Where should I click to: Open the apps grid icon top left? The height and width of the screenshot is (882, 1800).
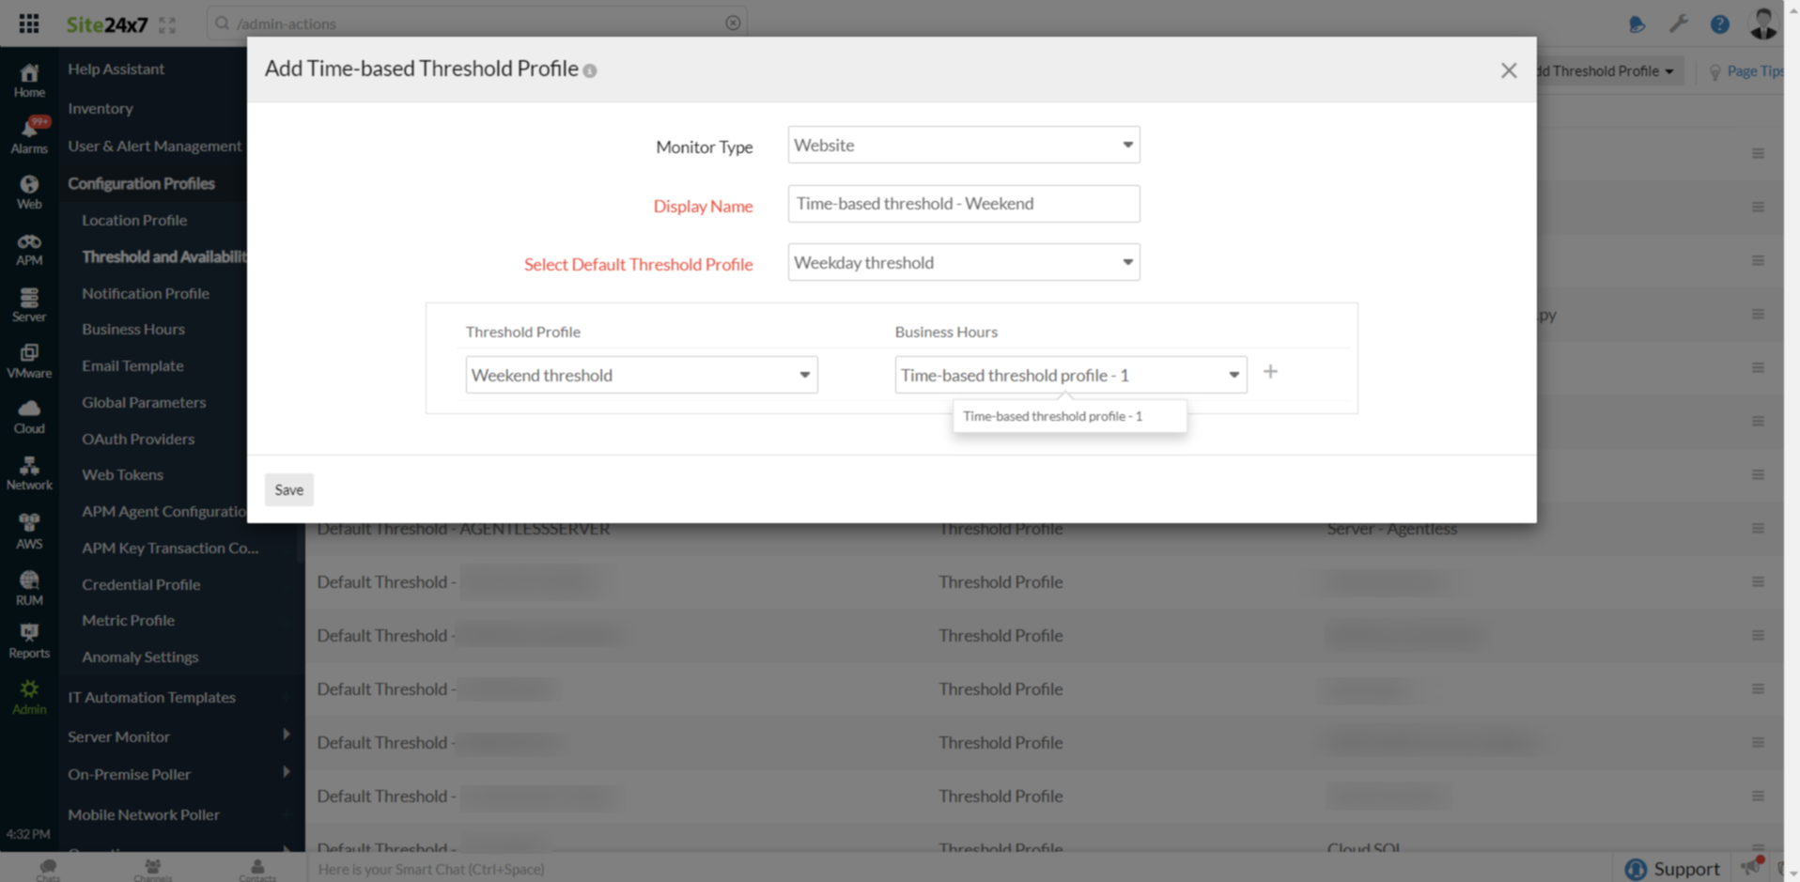(28, 23)
